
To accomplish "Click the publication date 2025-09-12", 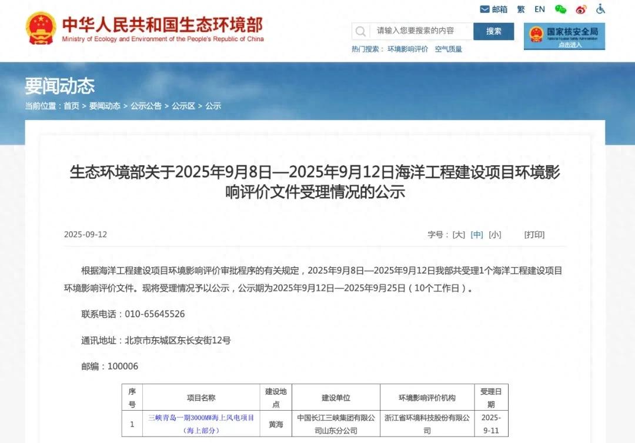I will pos(85,235).
